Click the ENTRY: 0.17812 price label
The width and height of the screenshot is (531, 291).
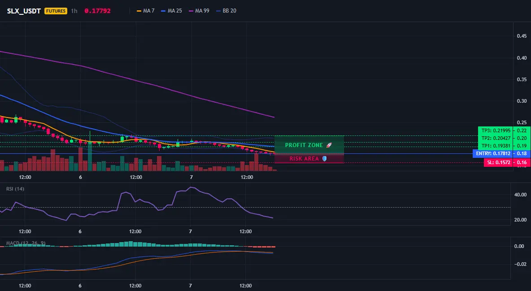click(x=493, y=153)
